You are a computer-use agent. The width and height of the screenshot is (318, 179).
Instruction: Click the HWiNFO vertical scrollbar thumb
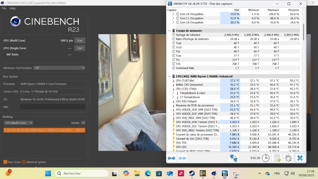[x=304, y=32]
